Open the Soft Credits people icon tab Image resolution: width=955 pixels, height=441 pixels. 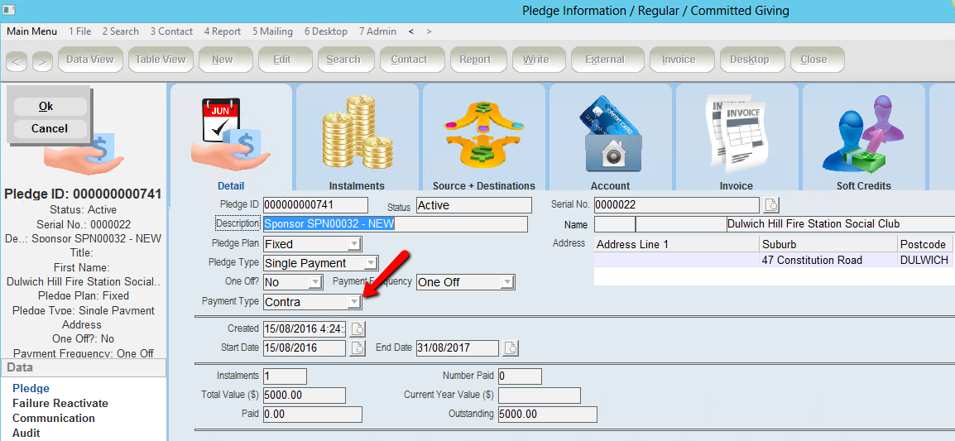pos(862,137)
